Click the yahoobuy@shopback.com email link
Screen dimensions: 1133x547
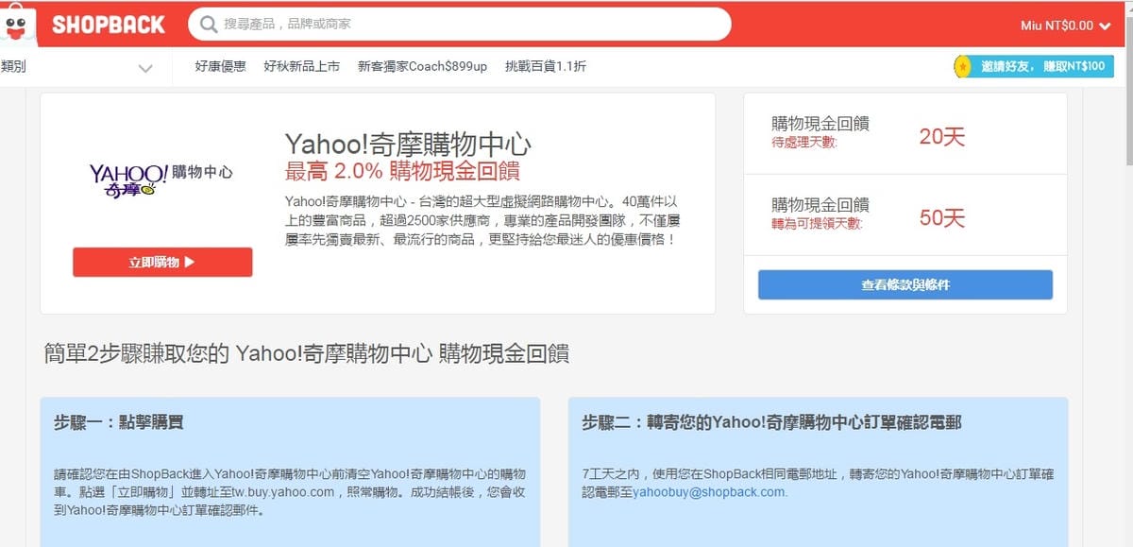point(709,492)
